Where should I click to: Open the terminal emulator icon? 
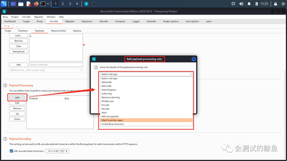[43, 4]
